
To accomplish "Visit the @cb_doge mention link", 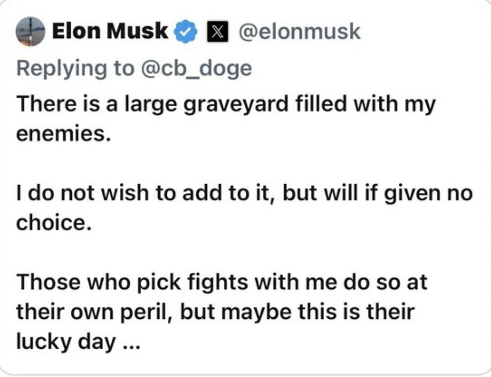I will 196,68.
